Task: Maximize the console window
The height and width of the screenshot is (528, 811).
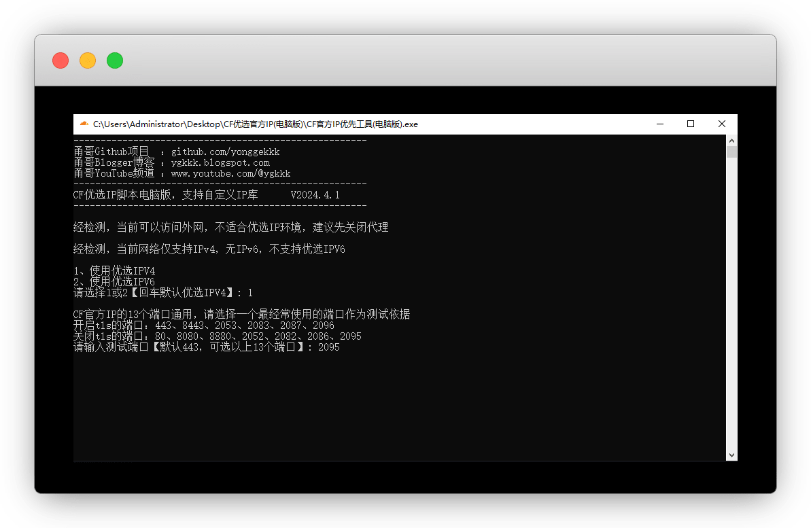Action: pyautogui.click(x=691, y=124)
